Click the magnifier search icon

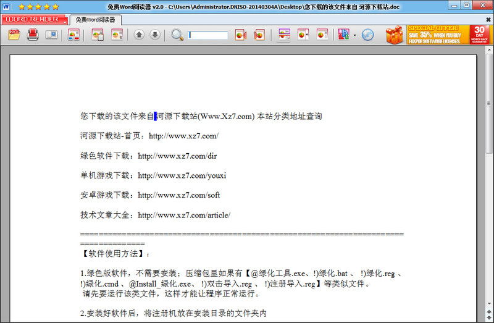(177, 35)
